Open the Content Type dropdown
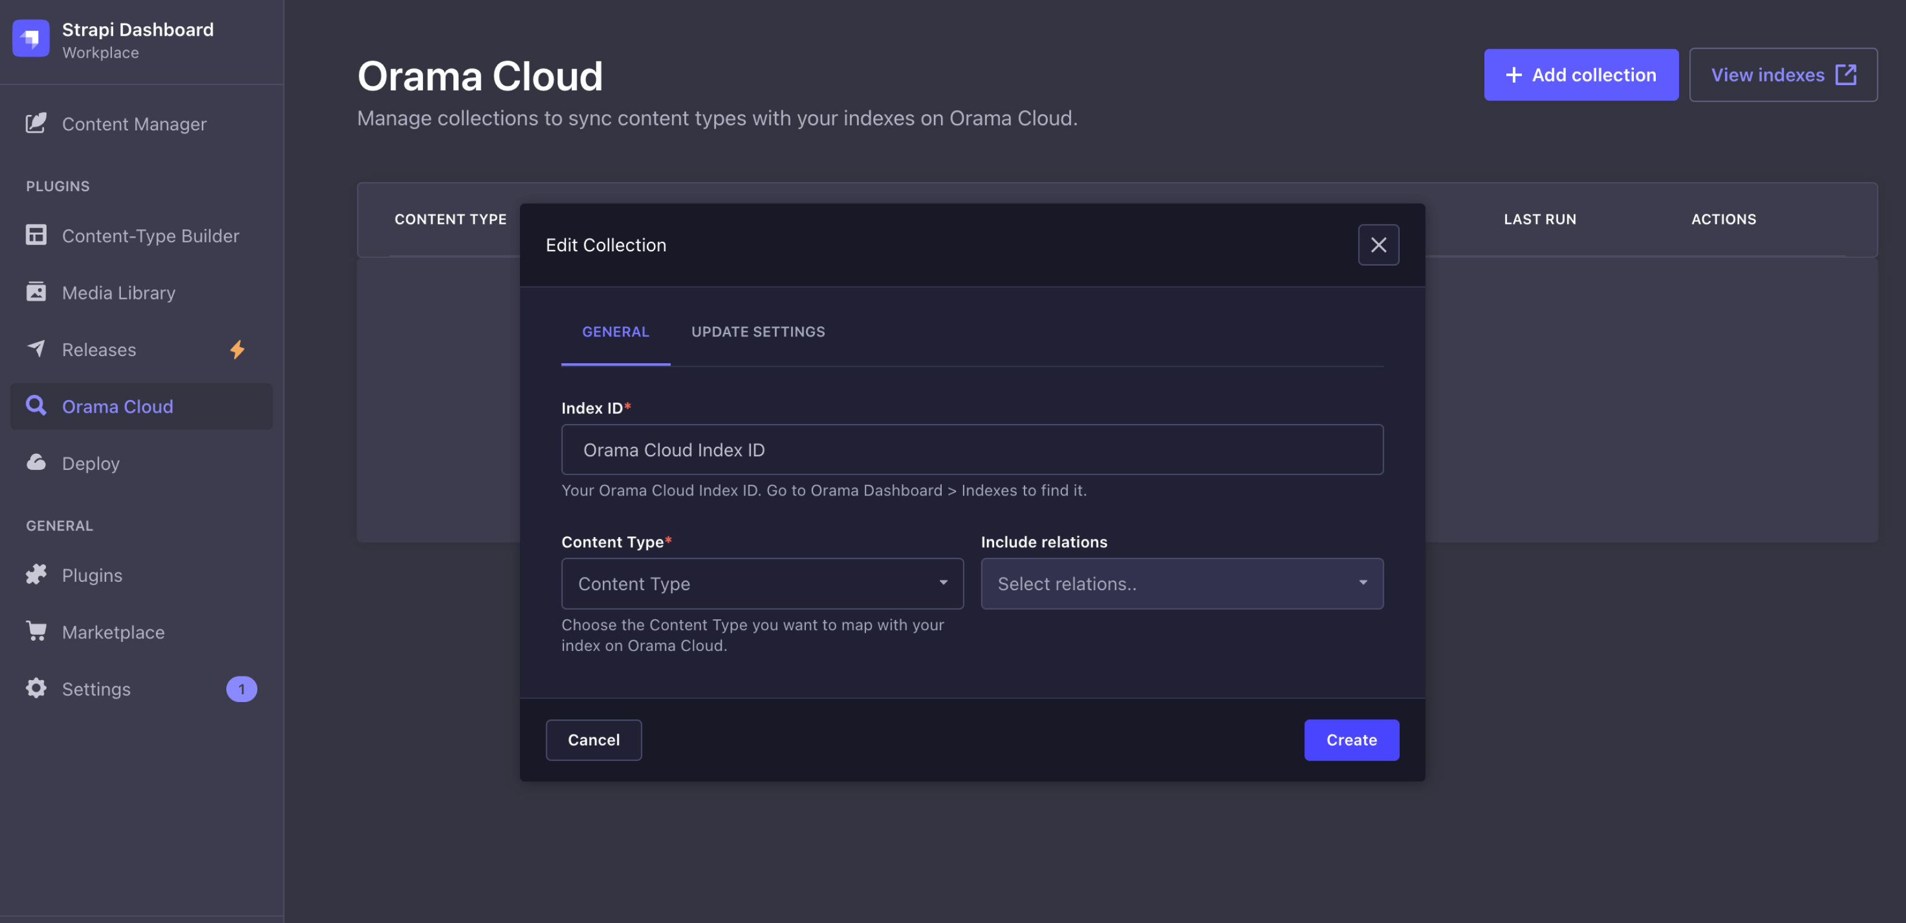The image size is (1906, 923). click(762, 584)
